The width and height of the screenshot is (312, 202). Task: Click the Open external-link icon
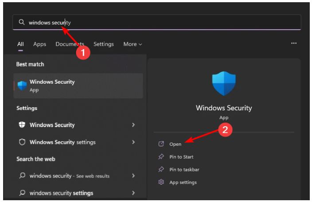click(x=161, y=144)
